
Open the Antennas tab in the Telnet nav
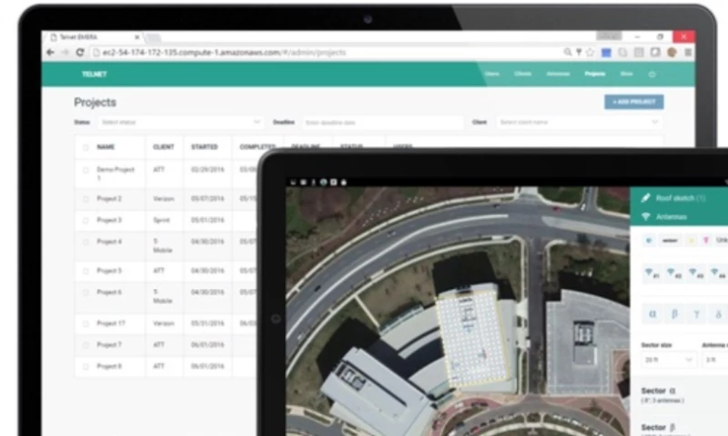tap(558, 74)
